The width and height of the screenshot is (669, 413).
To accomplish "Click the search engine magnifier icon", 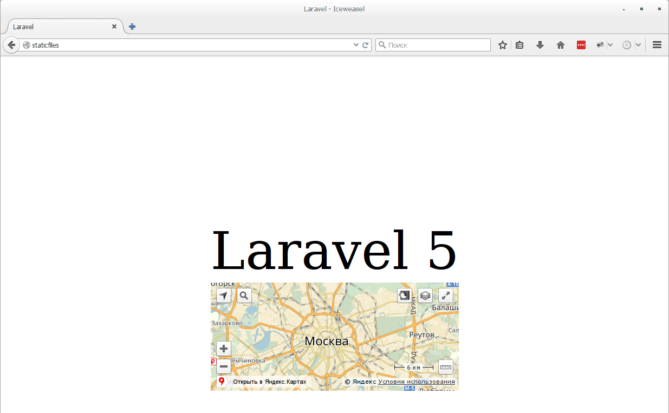I will pos(381,45).
